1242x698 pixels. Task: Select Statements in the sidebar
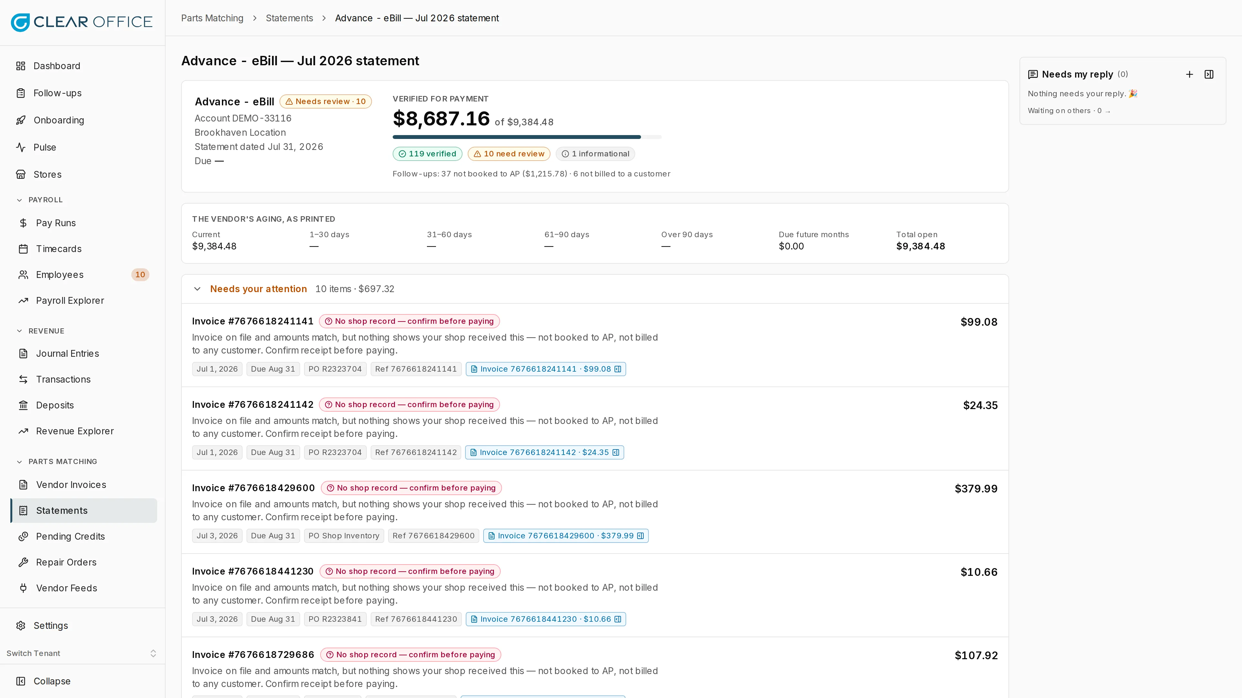tap(83, 511)
